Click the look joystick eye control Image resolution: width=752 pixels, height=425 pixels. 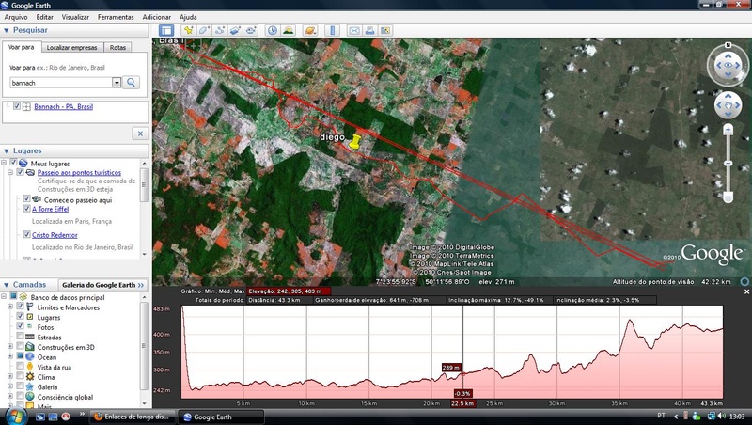point(728,65)
